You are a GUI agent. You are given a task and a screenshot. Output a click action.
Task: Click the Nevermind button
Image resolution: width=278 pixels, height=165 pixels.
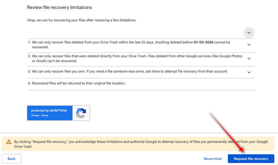tap(212, 159)
